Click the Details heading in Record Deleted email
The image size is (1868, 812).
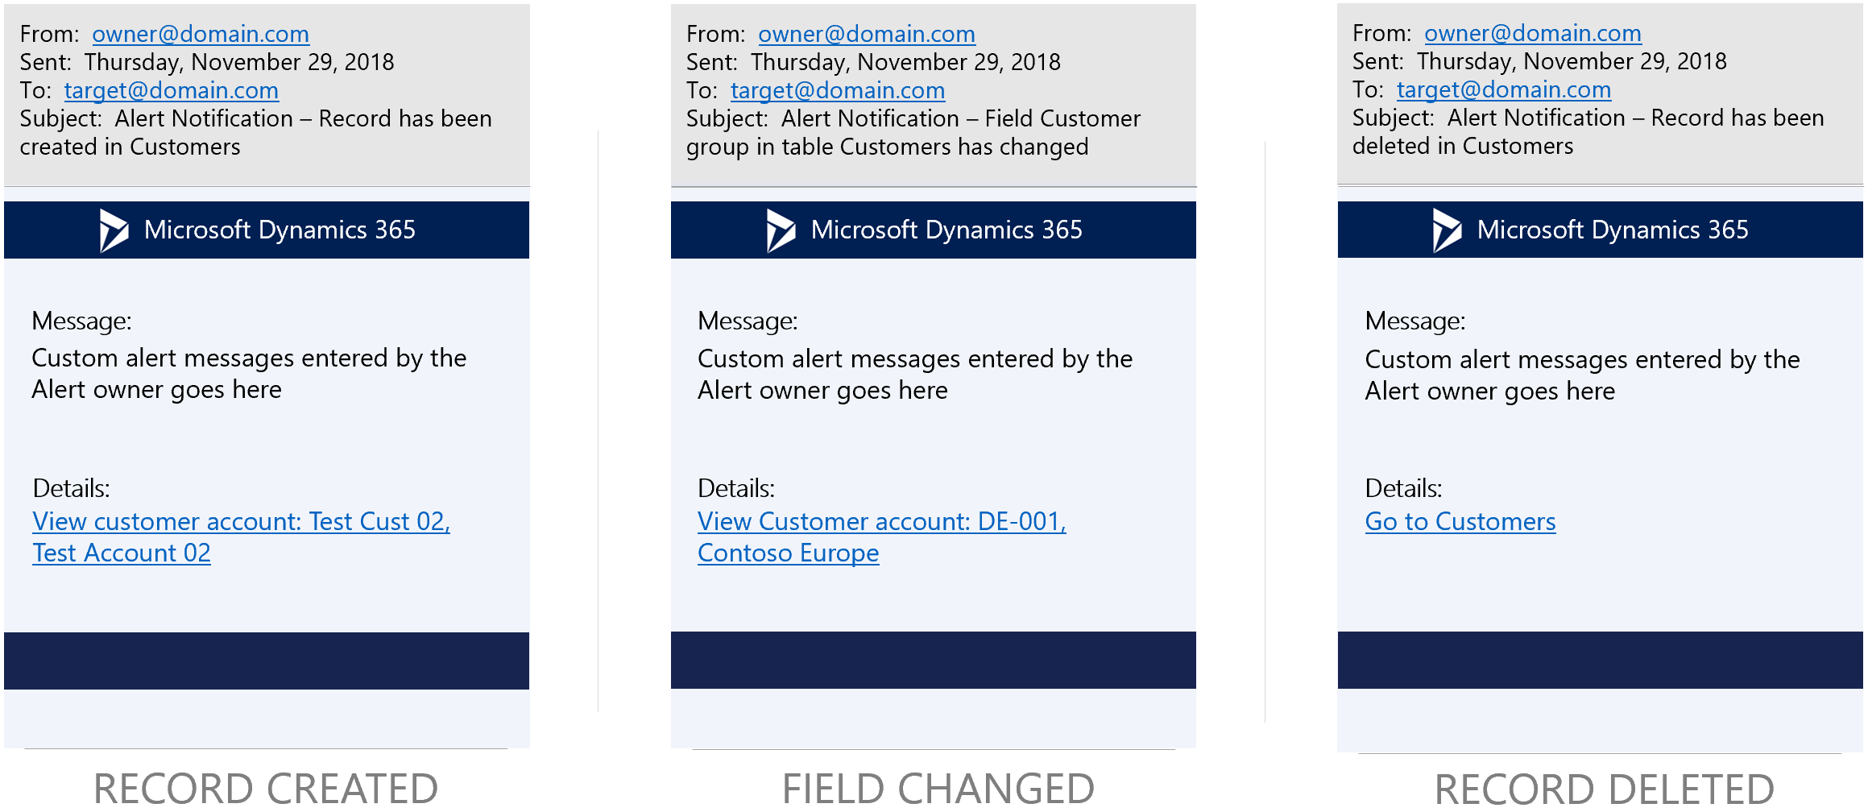click(x=1402, y=487)
